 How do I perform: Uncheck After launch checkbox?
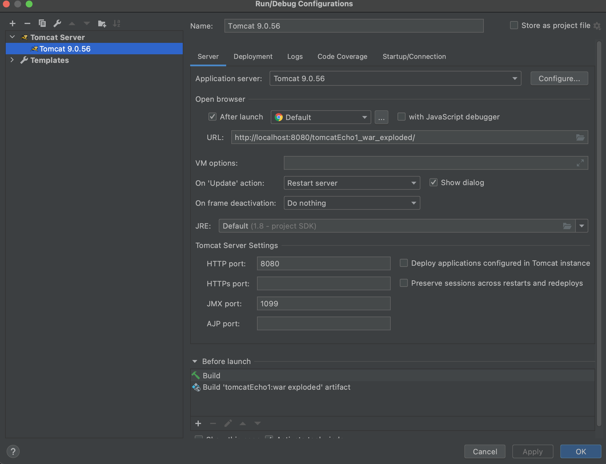(212, 117)
